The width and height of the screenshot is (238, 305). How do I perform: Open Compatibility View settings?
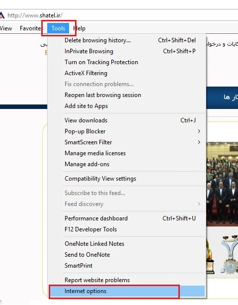coord(127,179)
